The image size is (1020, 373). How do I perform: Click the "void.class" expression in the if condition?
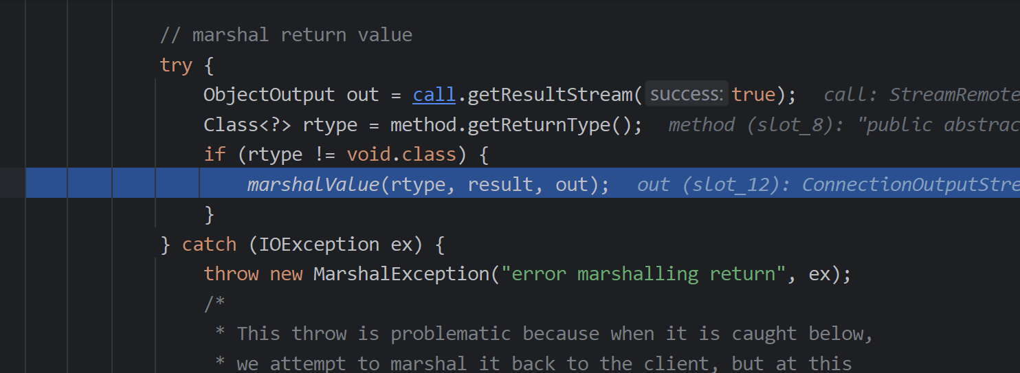coord(401,155)
